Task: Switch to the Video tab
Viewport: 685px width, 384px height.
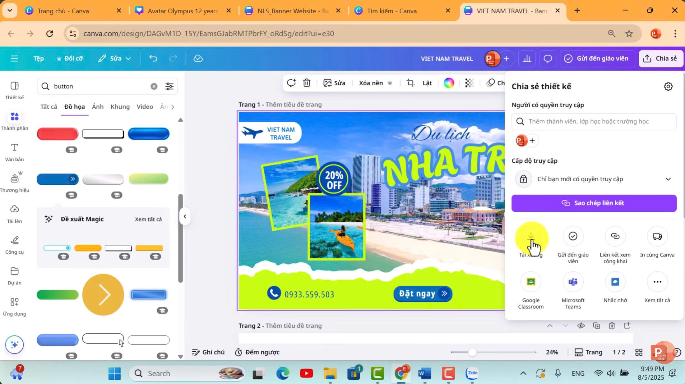Action: 145,106
